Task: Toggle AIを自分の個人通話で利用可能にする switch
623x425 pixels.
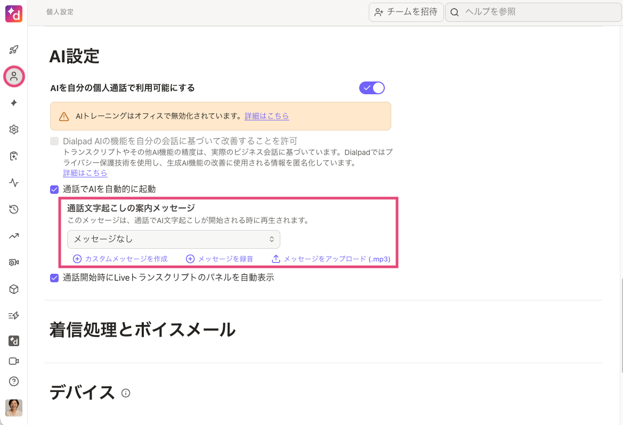Action: (x=372, y=88)
